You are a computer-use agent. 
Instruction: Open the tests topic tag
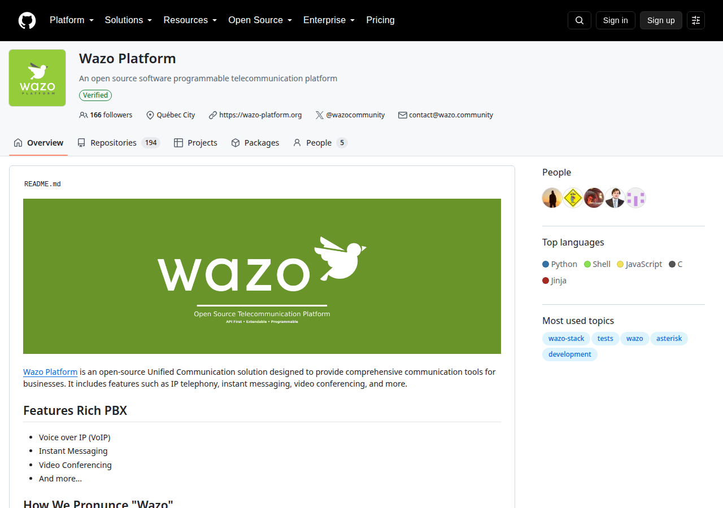605,339
